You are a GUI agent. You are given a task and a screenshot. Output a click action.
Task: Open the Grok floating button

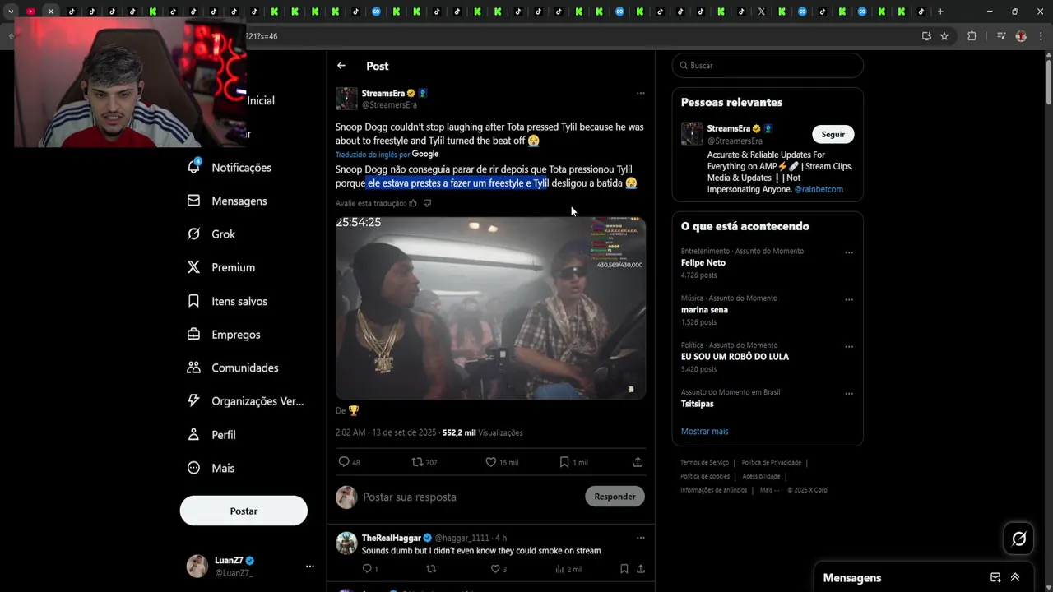(x=1018, y=539)
